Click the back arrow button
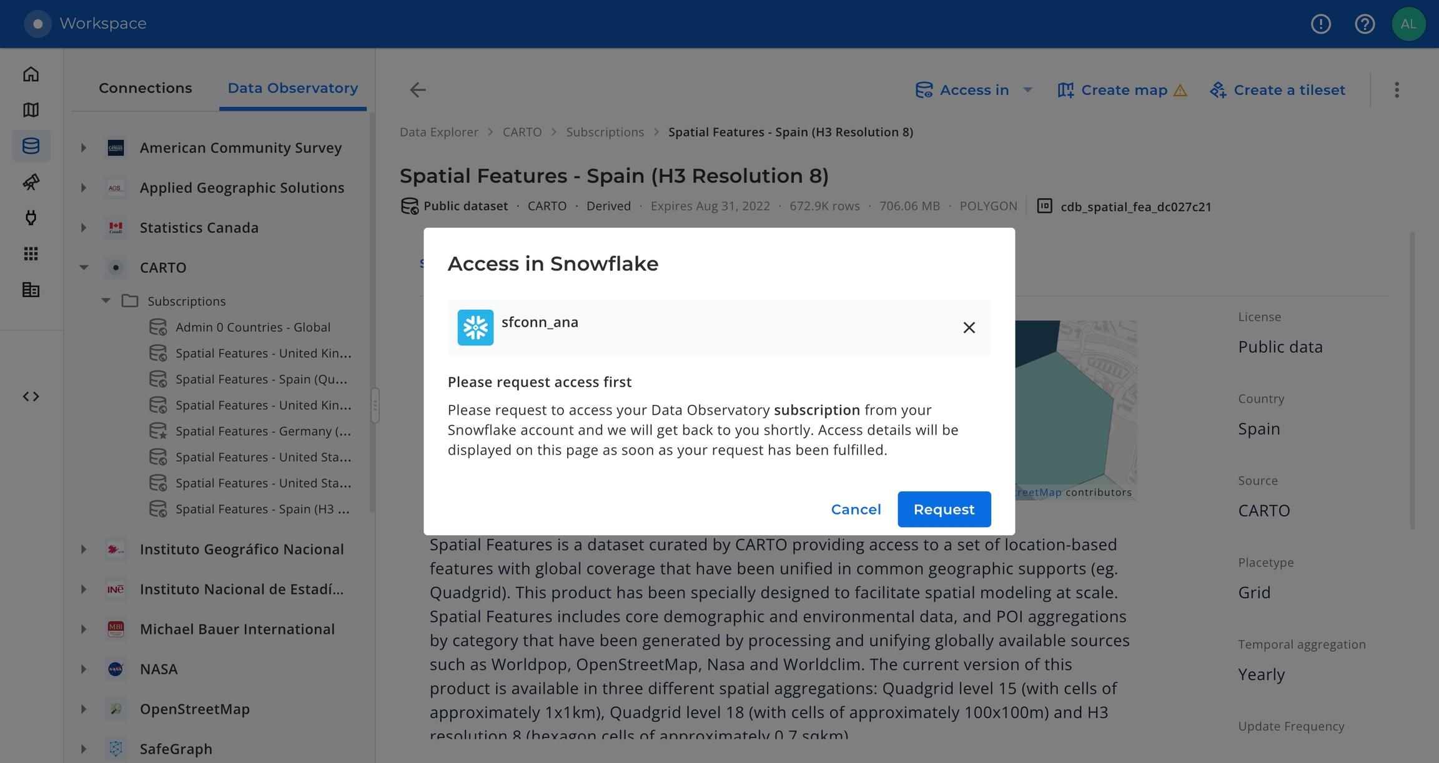 [417, 90]
